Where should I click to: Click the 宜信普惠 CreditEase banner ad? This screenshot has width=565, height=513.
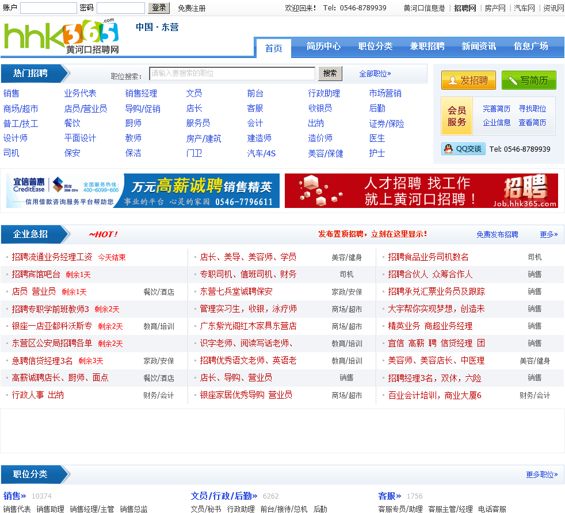pyautogui.click(x=143, y=191)
